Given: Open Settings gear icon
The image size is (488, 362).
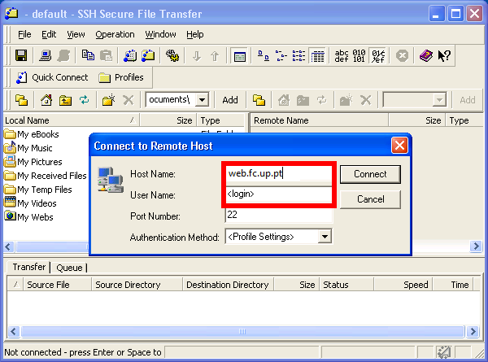Looking at the screenshot, I should (172, 55).
